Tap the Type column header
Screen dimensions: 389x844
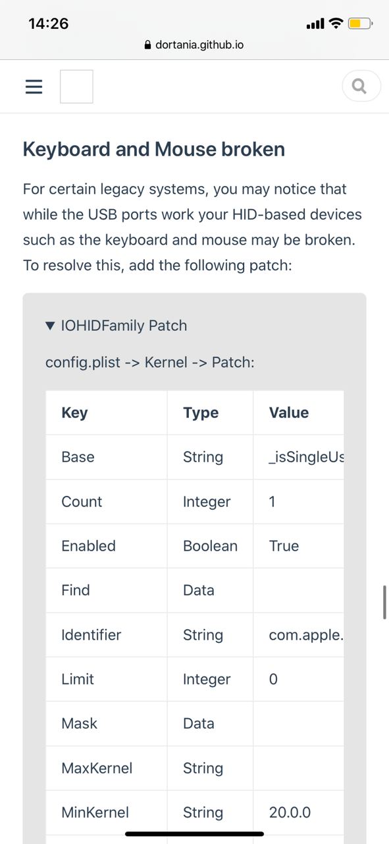point(201,413)
